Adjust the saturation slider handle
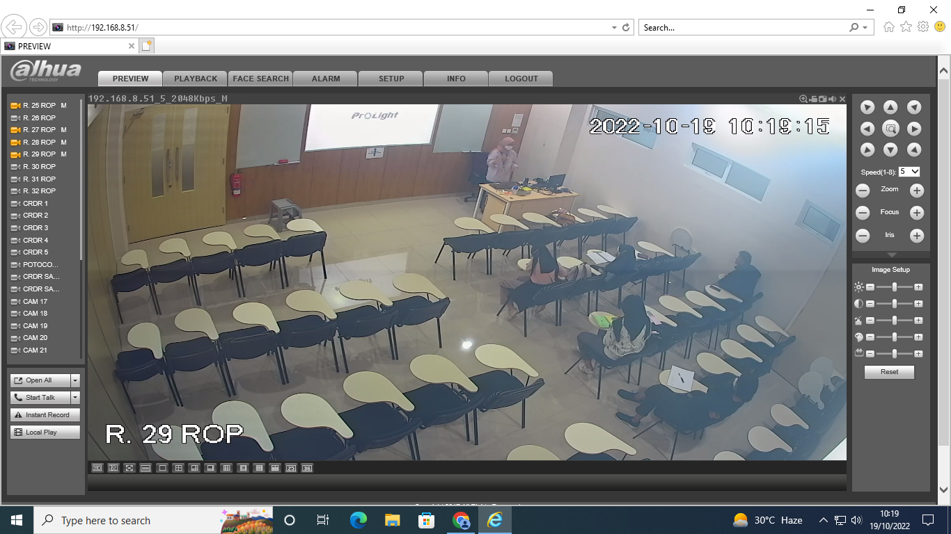Viewport: 951px width, 534px height. coord(894,321)
